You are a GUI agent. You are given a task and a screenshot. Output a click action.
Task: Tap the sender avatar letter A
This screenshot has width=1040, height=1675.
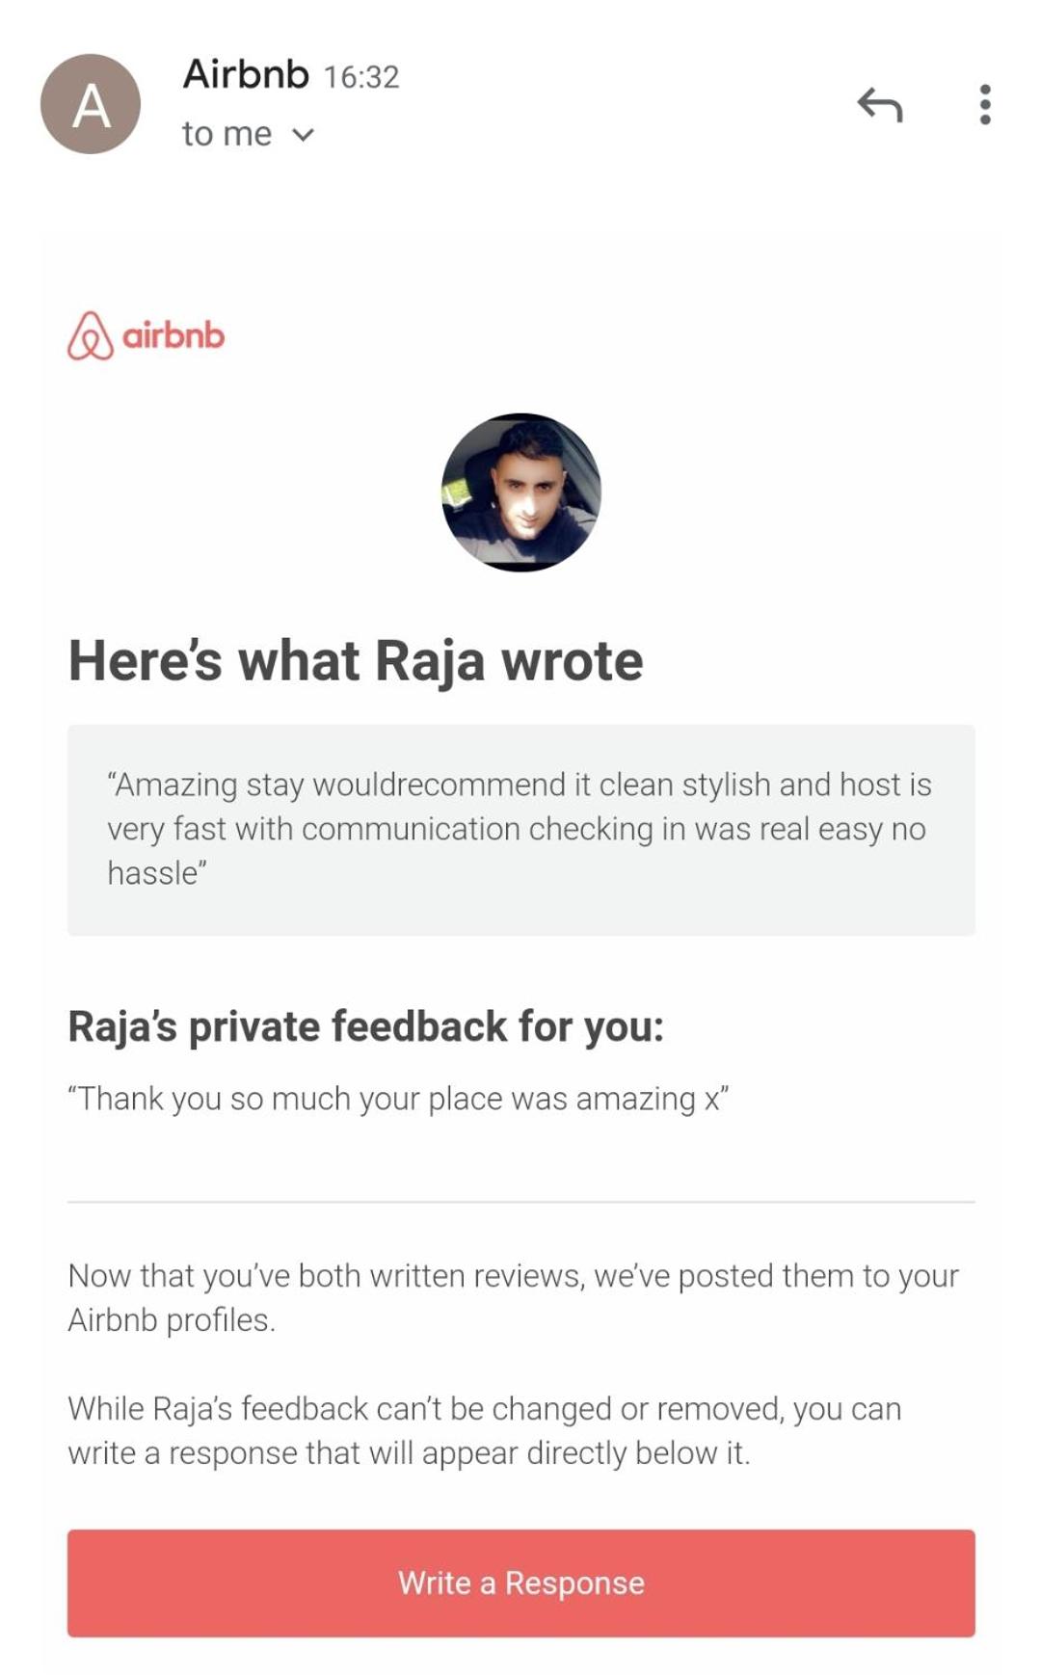91,104
